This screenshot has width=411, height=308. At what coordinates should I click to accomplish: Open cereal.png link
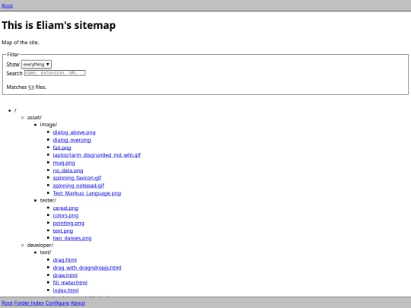pos(65,208)
